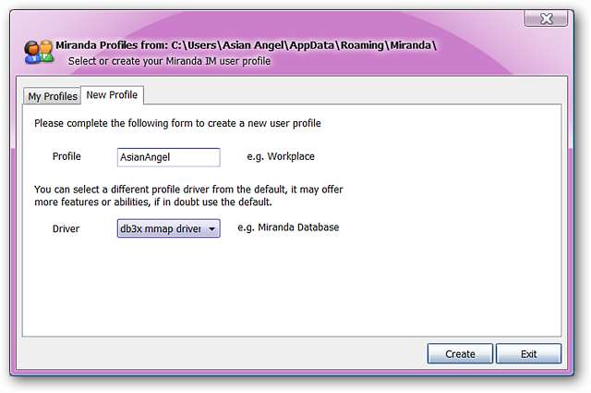The image size is (591, 393).
Task: Click the Profile field label
Action: tap(66, 157)
